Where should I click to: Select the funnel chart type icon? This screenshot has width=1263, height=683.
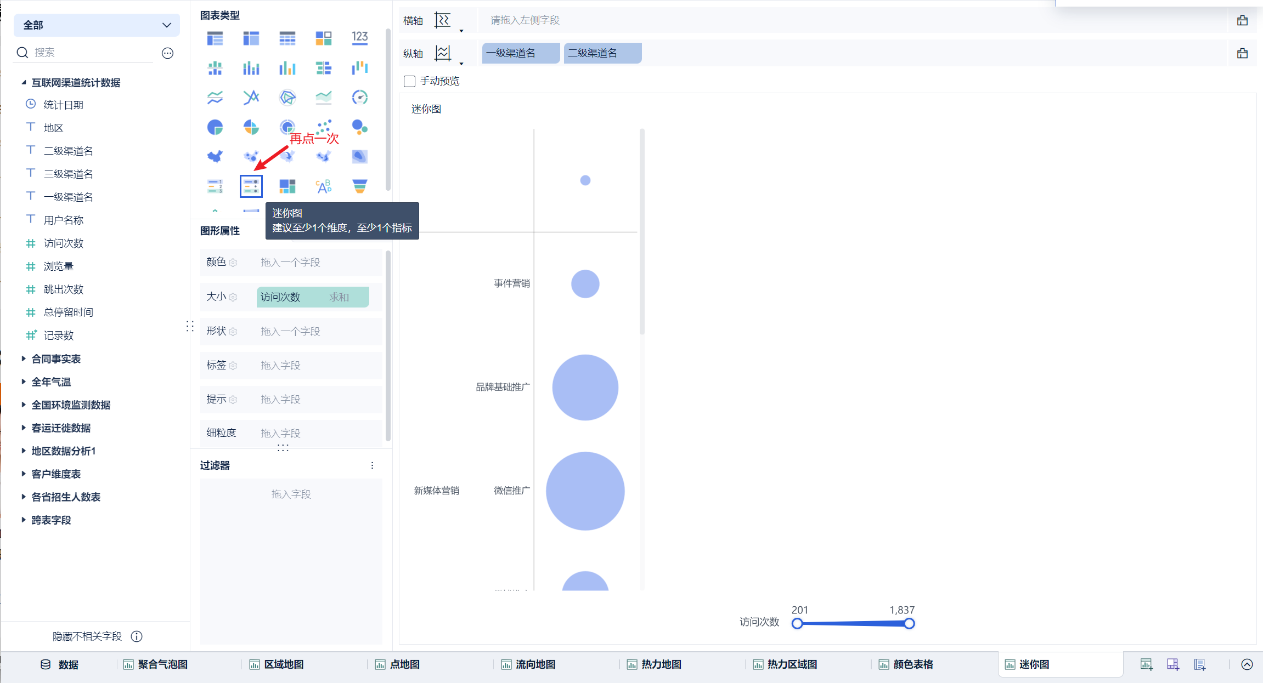click(x=359, y=186)
